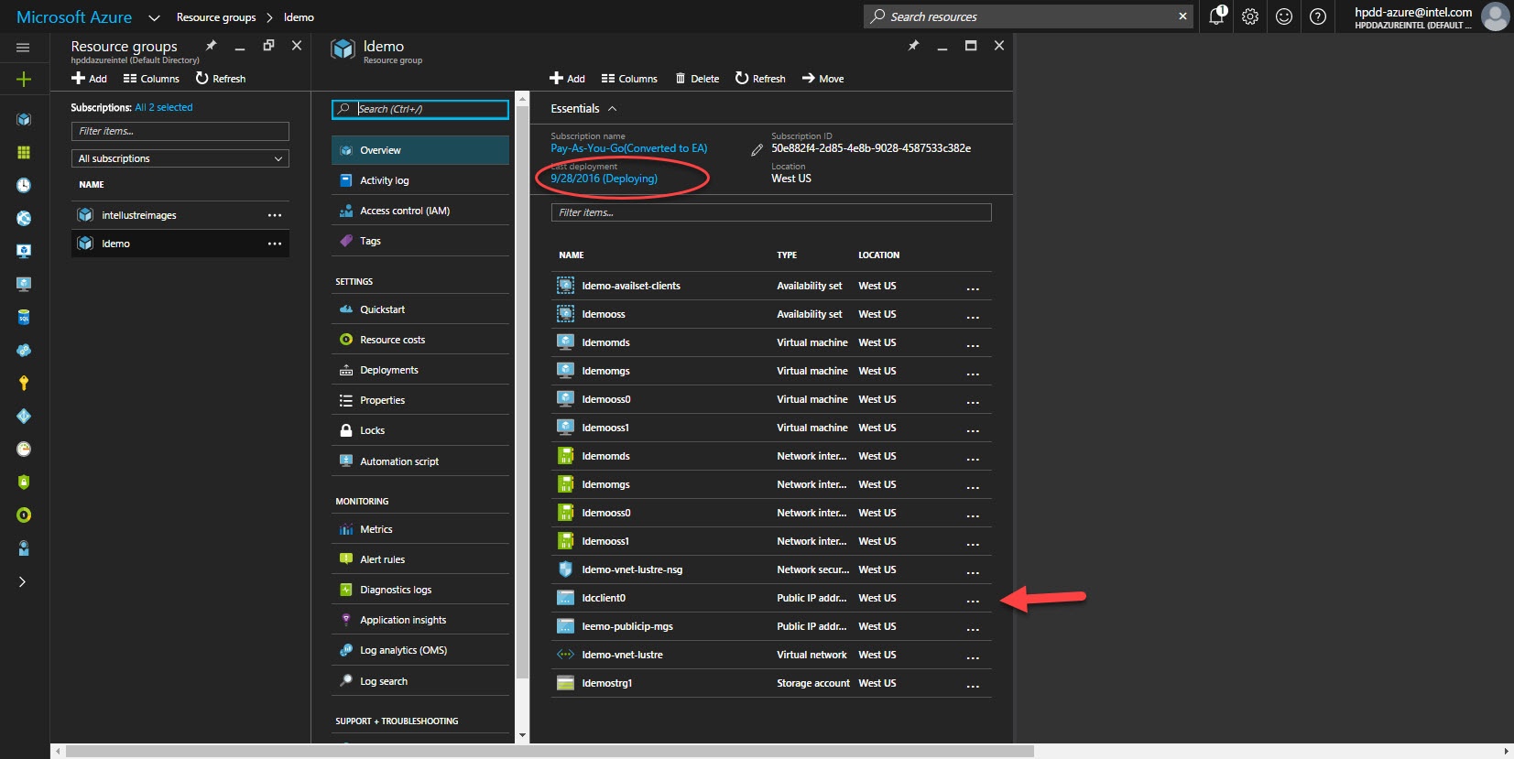Click the ldemo menu vertical scrollbar

522,394
